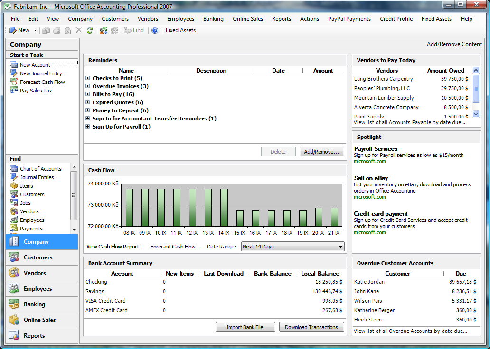Select the Company navigation pane button
The image size is (490, 349).
click(42, 242)
